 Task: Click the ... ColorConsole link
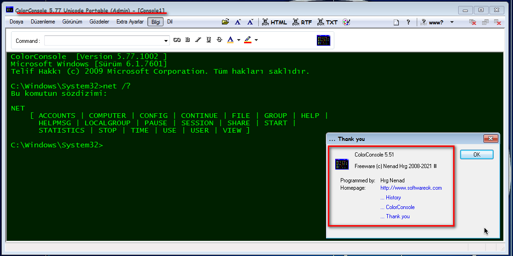tap(397, 207)
